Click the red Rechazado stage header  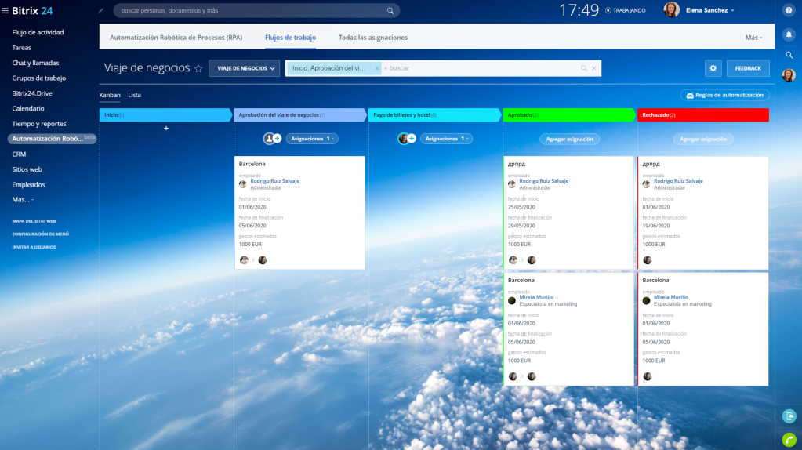(x=702, y=115)
